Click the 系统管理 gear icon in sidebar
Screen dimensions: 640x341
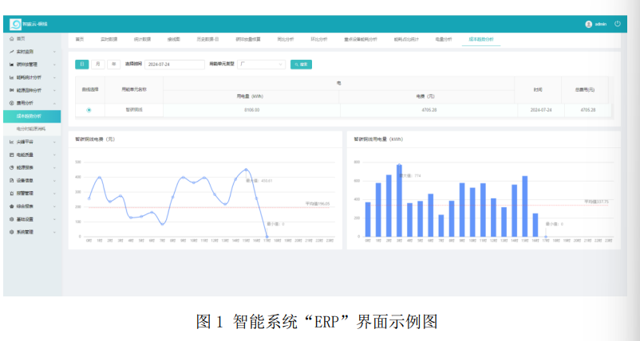click(11, 232)
